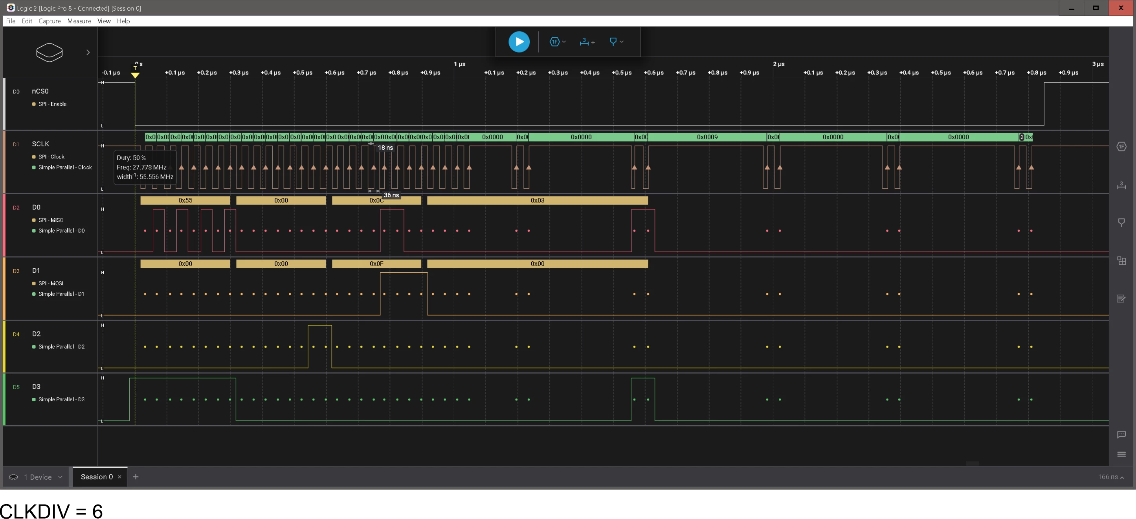Expand the analyzer dropdown arrow in toolbar
Image resolution: width=1136 pixels, height=519 pixels.
pos(564,42)
